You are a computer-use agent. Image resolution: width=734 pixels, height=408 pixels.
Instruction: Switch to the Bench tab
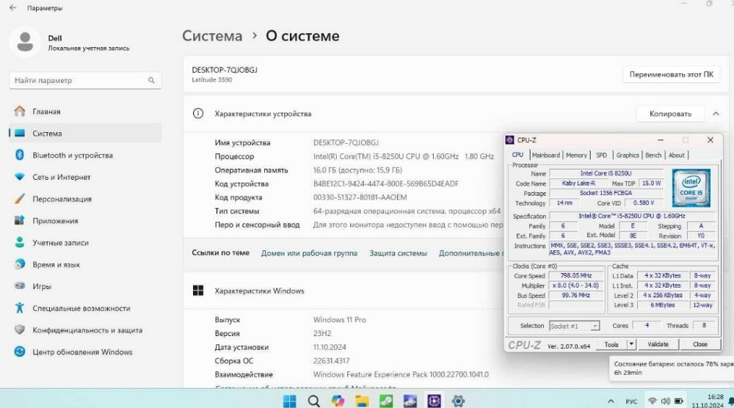[x=653, y=155]
